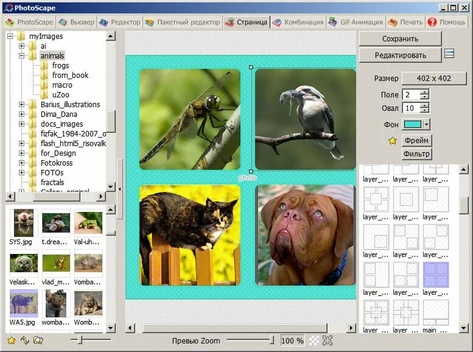Open the Печать tab

(x=405, y=22)
